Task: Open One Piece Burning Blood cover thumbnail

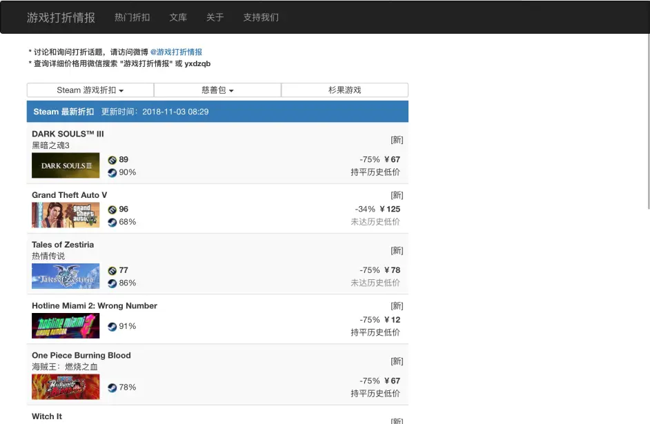Action: point(66,387)
